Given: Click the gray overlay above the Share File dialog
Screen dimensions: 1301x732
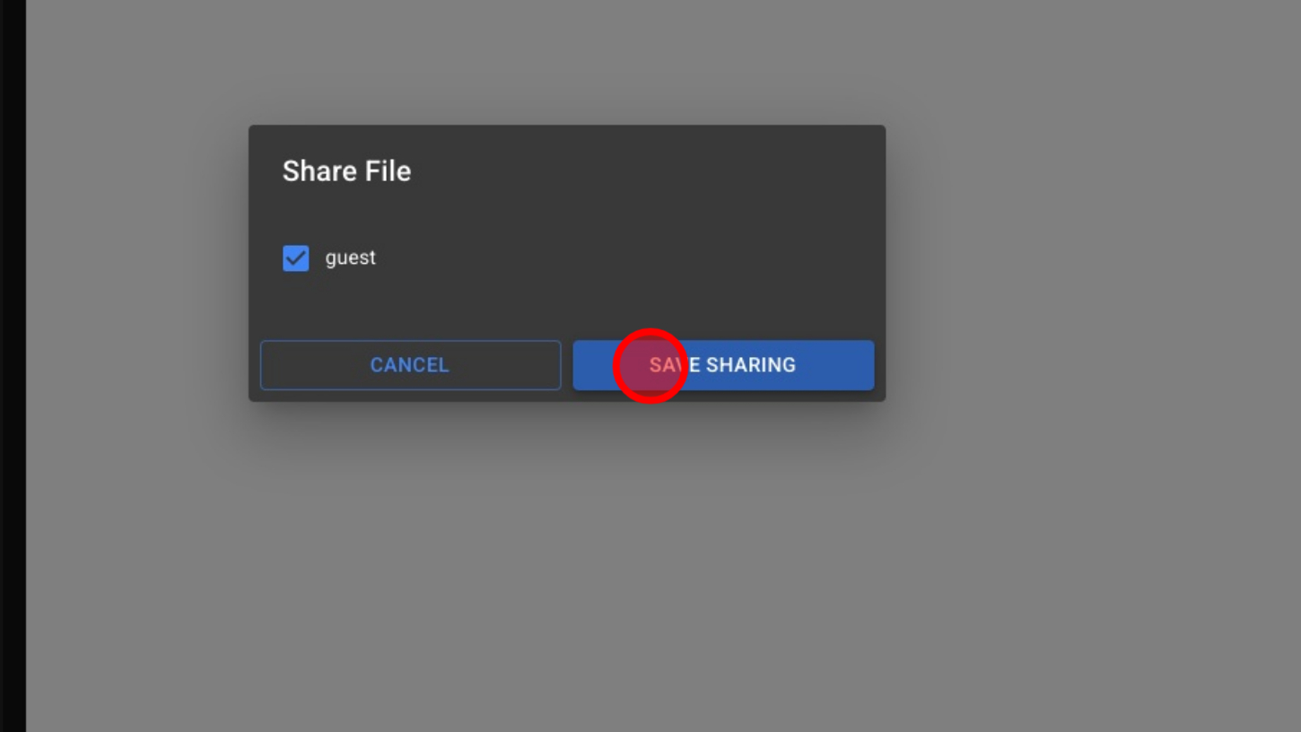Looking at the screenshot, I should click(x=567, y=63).
